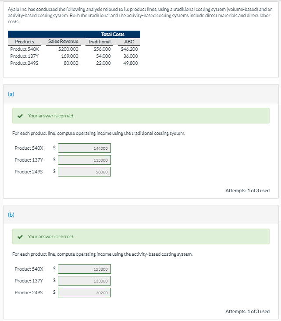Viewport: 281px width, 321px height.
Task: Click the Product 137Y ABC income field showing 133000
Action: click(x=84, y=281)
